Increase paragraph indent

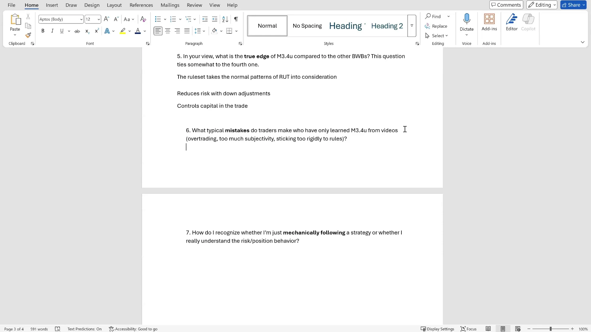pos(215,19)
